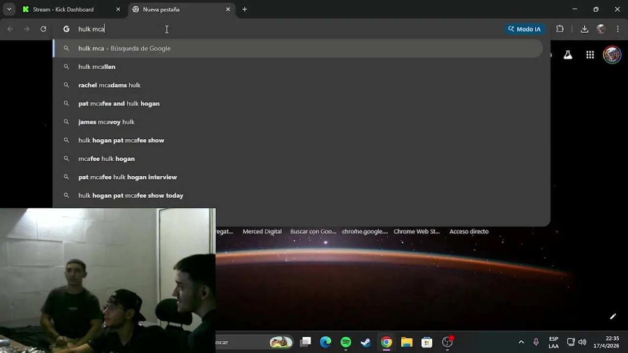Screen dimensions: 628x353
Task: Open the 'chrome.google....' shortcut
Action: click(365, 231)
